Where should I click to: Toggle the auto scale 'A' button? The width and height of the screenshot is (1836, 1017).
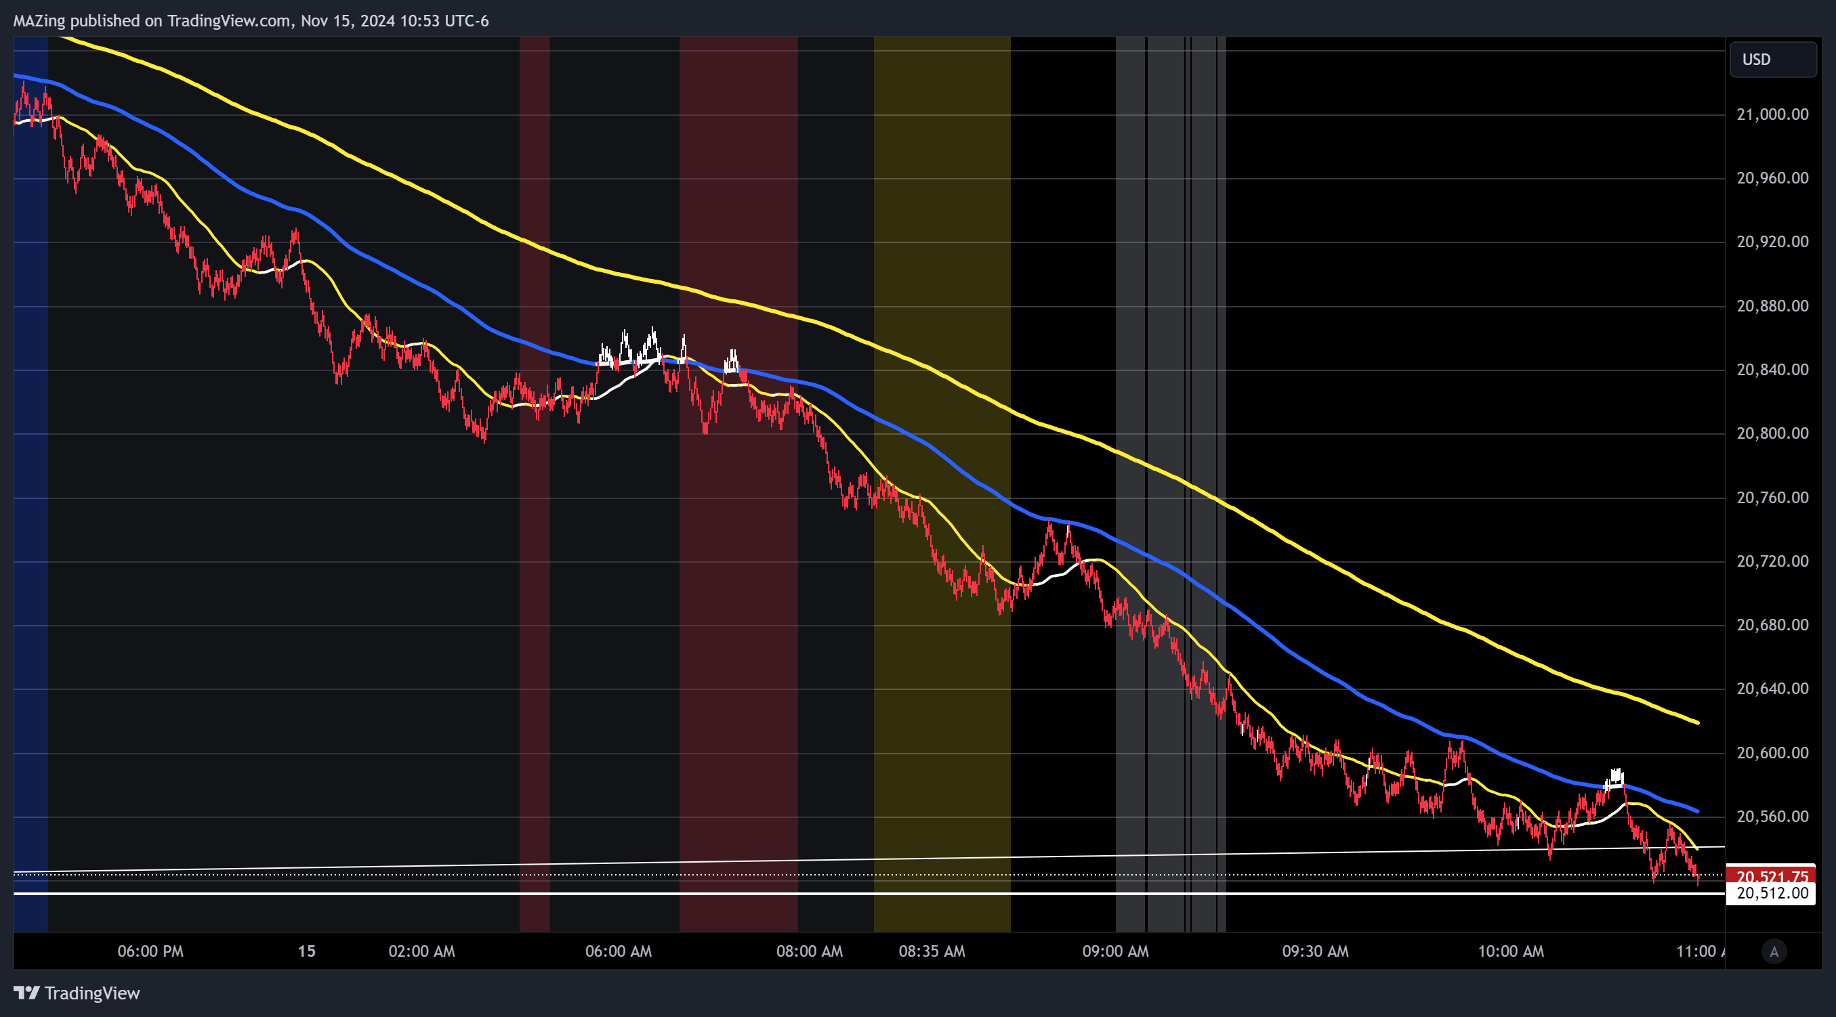pos(1773,951)
